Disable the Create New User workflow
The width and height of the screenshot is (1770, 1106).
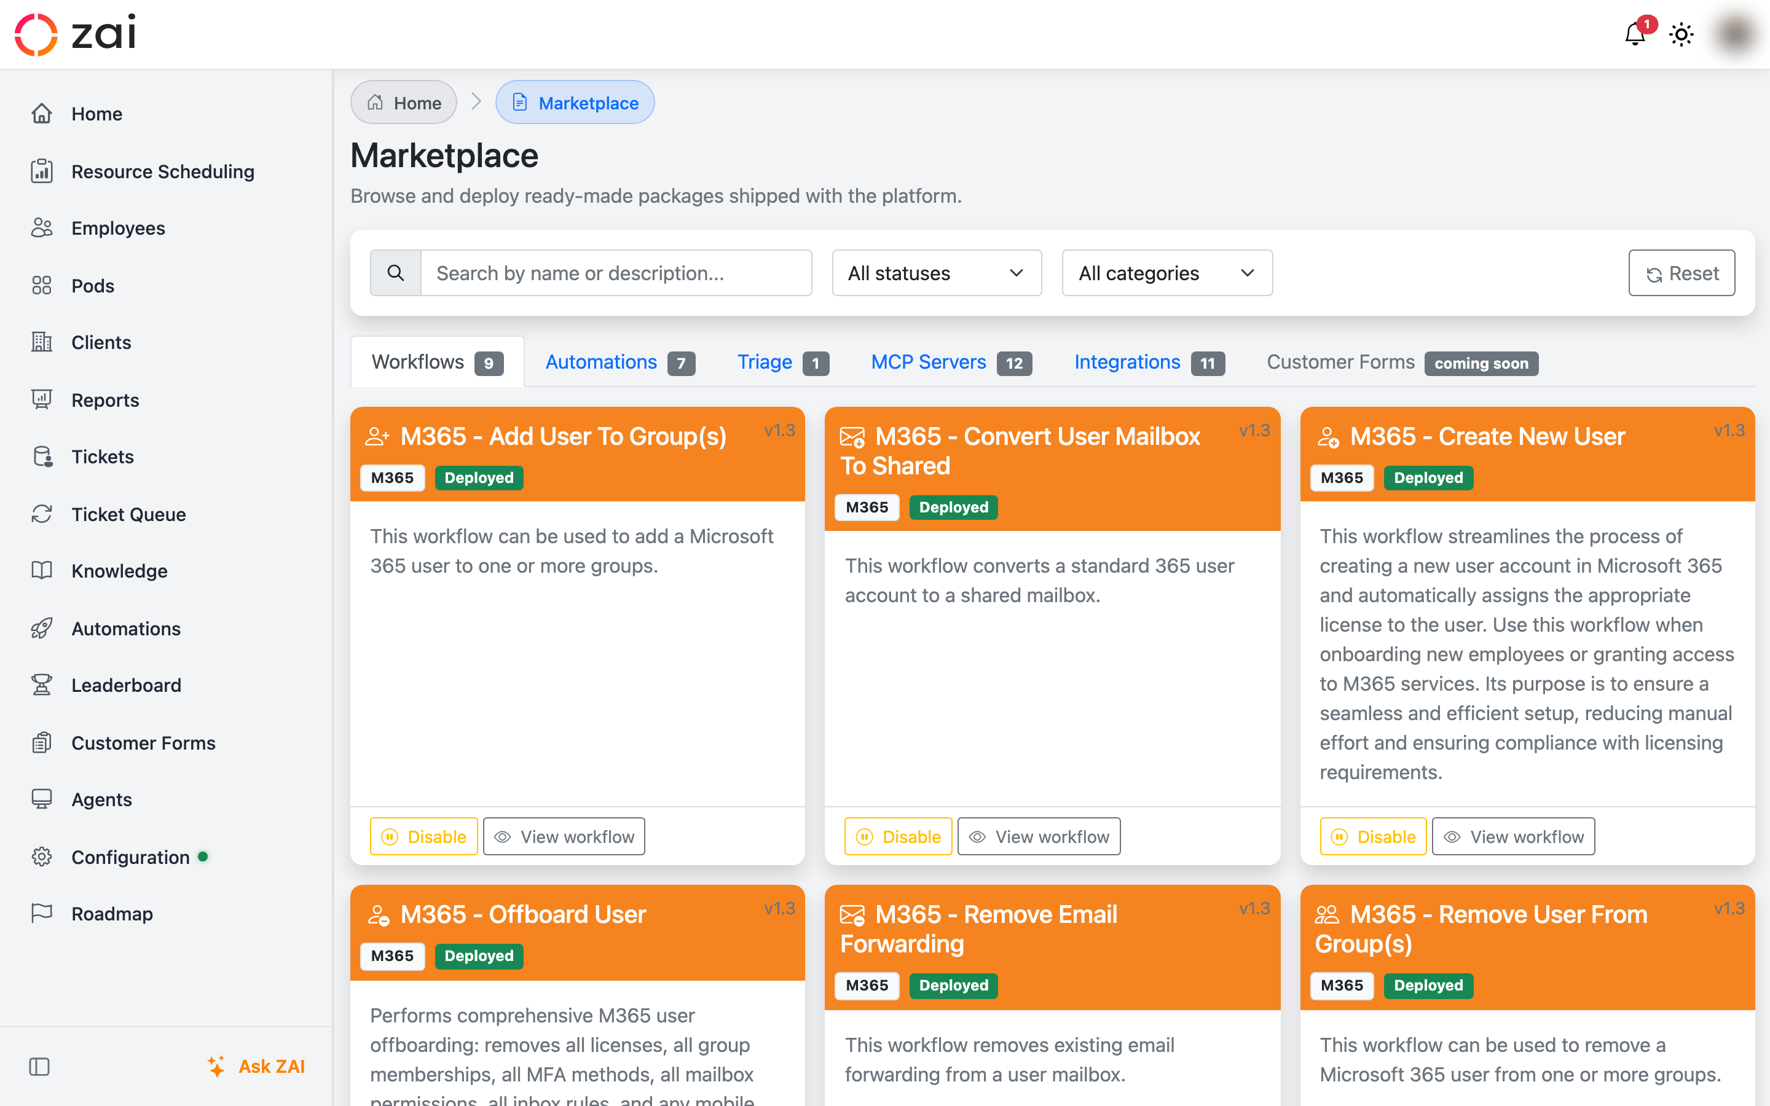(x=1373, y=836)
